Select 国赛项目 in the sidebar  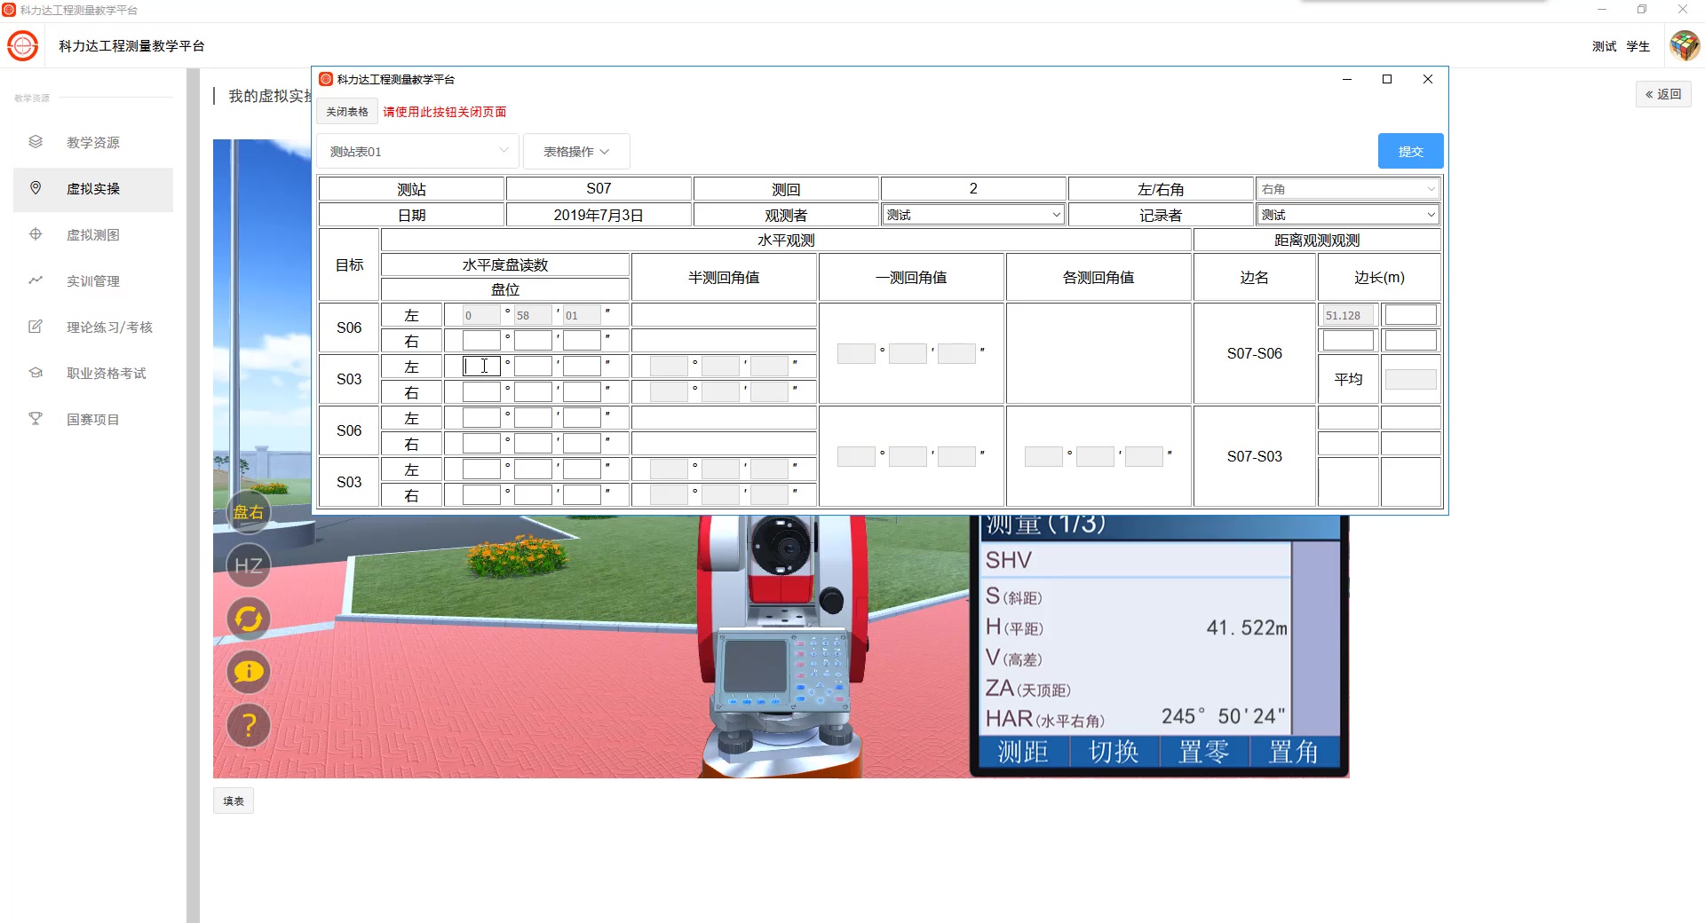93,419
